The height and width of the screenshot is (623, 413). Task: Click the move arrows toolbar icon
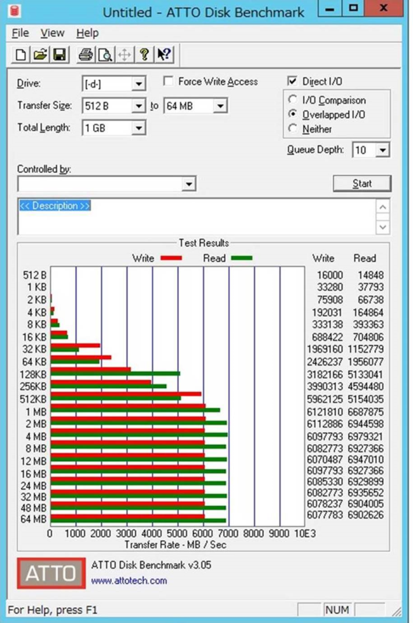tap(124, 54)
